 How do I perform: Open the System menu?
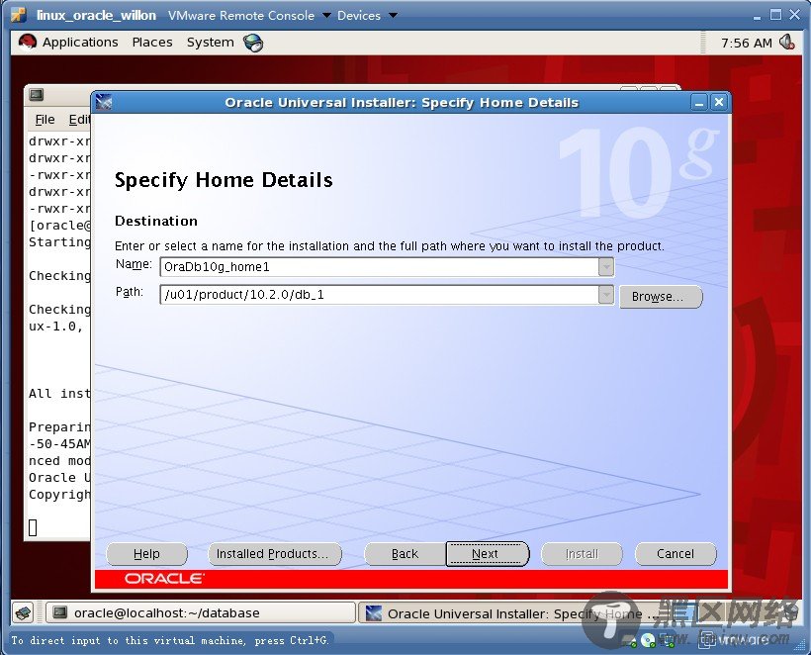[210, 43]
